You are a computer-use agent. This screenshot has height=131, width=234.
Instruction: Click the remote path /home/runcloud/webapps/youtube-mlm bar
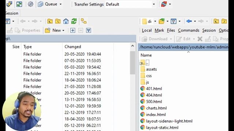(183, 47)
